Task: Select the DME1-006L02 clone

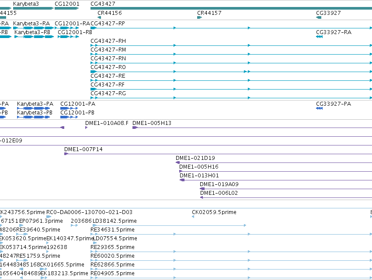Action: 286,198
